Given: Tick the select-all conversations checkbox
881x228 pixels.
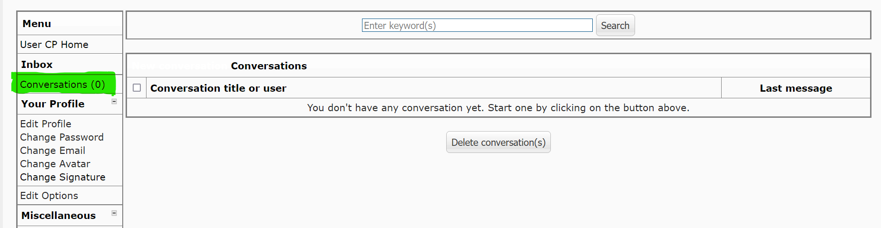Looking at the screenshot, I should click(x=137, y=88).
